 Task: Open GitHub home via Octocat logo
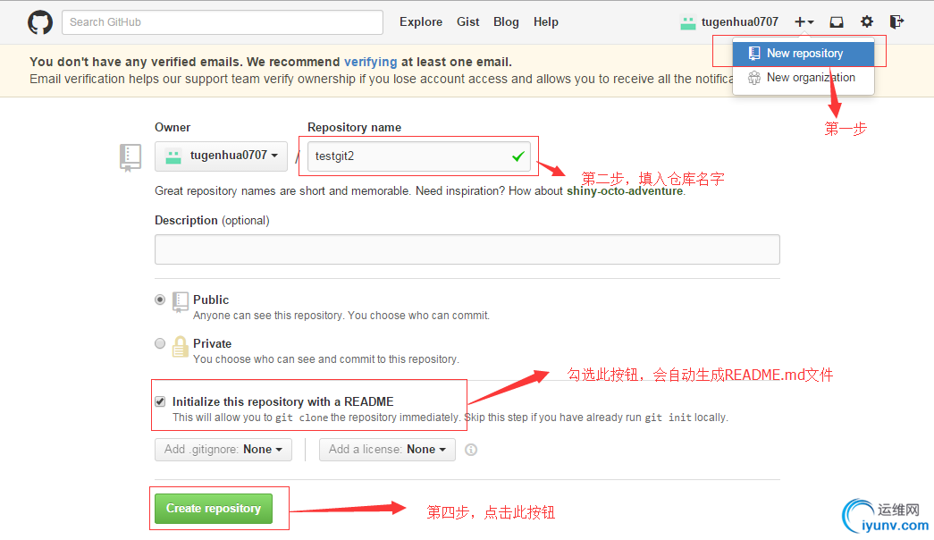40,22
